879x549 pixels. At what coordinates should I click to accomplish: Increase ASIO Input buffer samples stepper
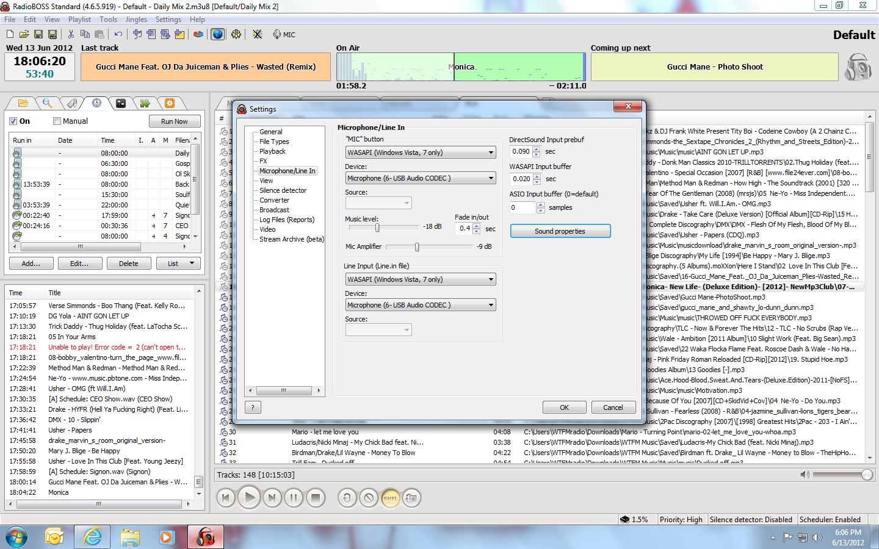540,205
